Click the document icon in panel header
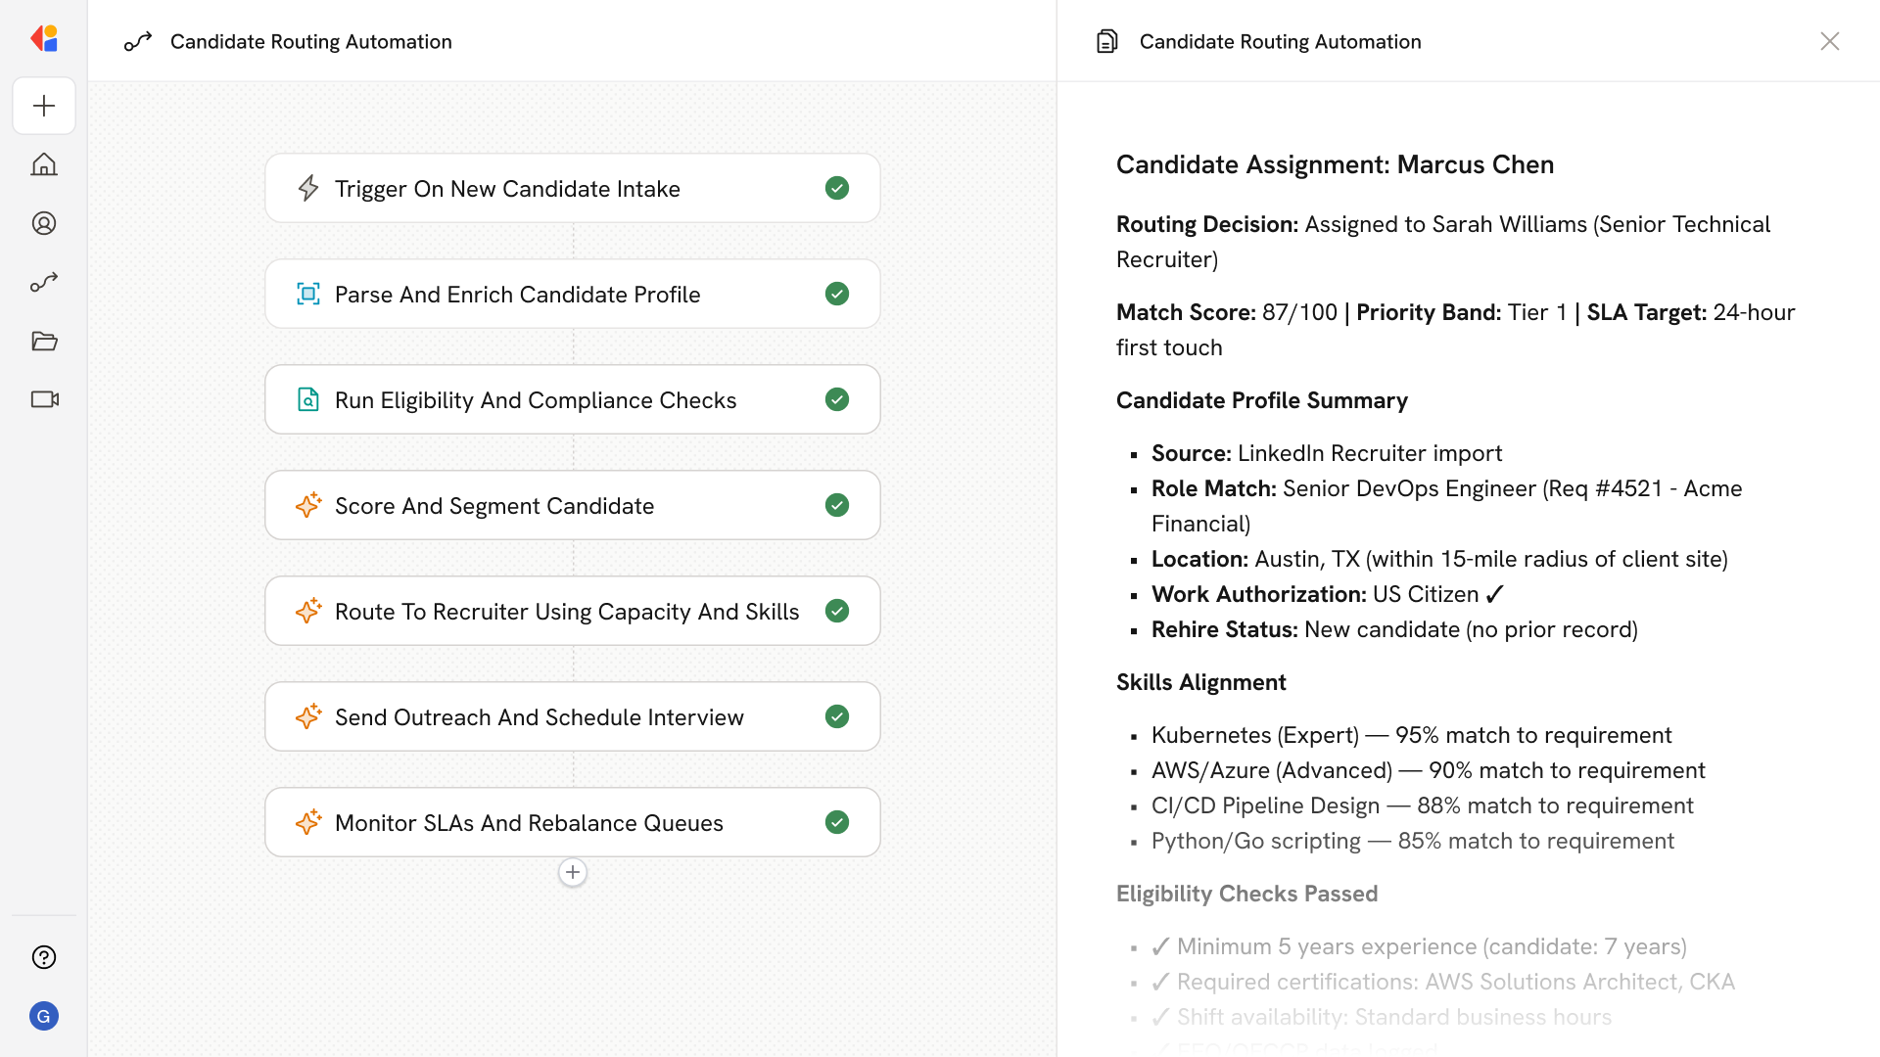Screen dimensions: 1880x1057 tap(1107, 41)
